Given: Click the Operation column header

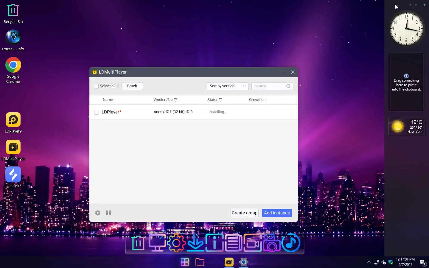Looking at the screenshot, I should [257, 100].
